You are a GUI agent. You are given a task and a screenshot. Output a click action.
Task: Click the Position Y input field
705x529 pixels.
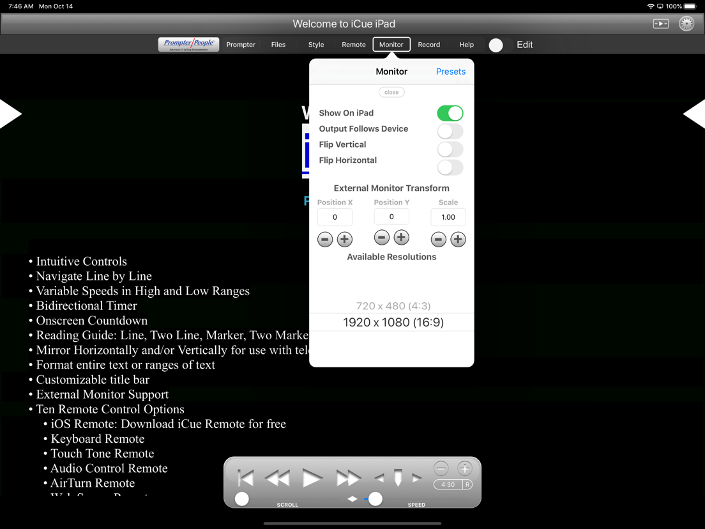point(391,217)
